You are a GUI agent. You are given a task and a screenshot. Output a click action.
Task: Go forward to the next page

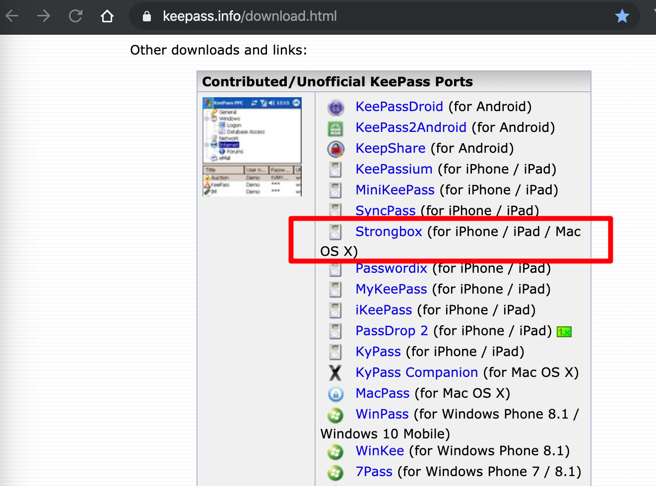pyautogui.click(x=44, y=16)
